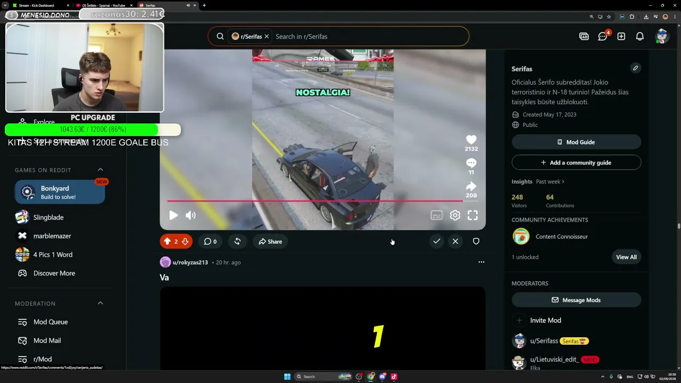Open moderator u/Serifass profile
The image size is (681, 383).
click(x=544, y=341)
